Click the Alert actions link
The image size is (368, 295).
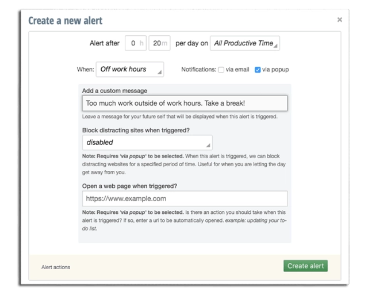[55, 267]
